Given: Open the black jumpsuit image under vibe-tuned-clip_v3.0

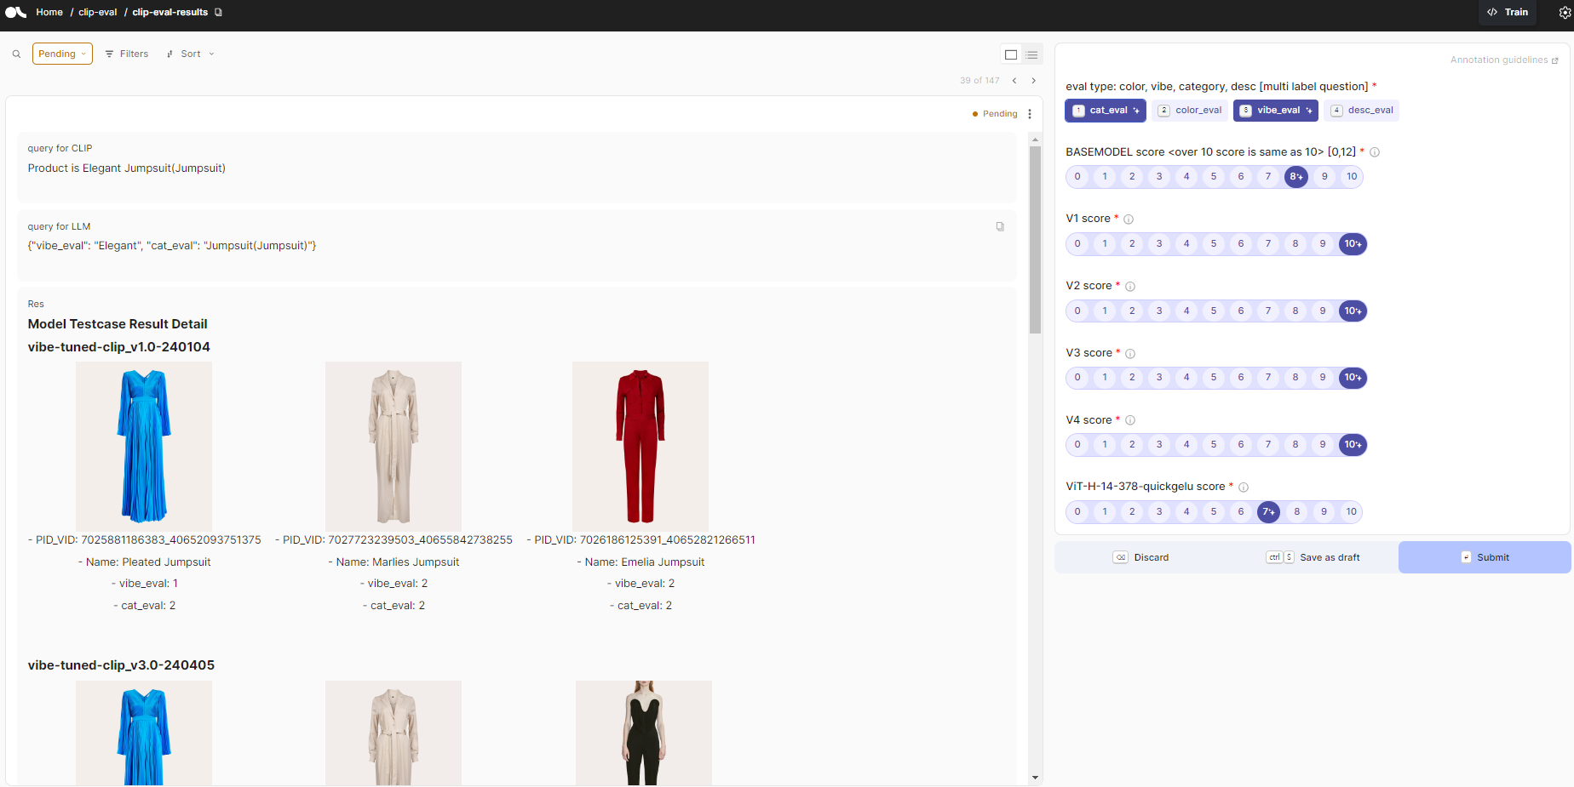Looking at the screenshot, I should tap(644, 733).
